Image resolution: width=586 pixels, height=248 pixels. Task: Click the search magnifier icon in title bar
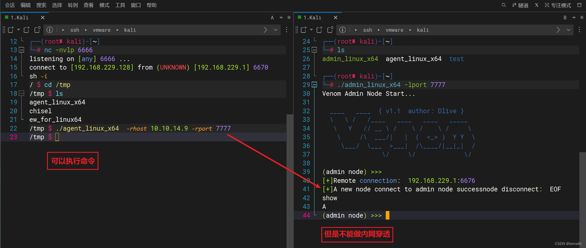pyautogui.click(x=504, y=5)
